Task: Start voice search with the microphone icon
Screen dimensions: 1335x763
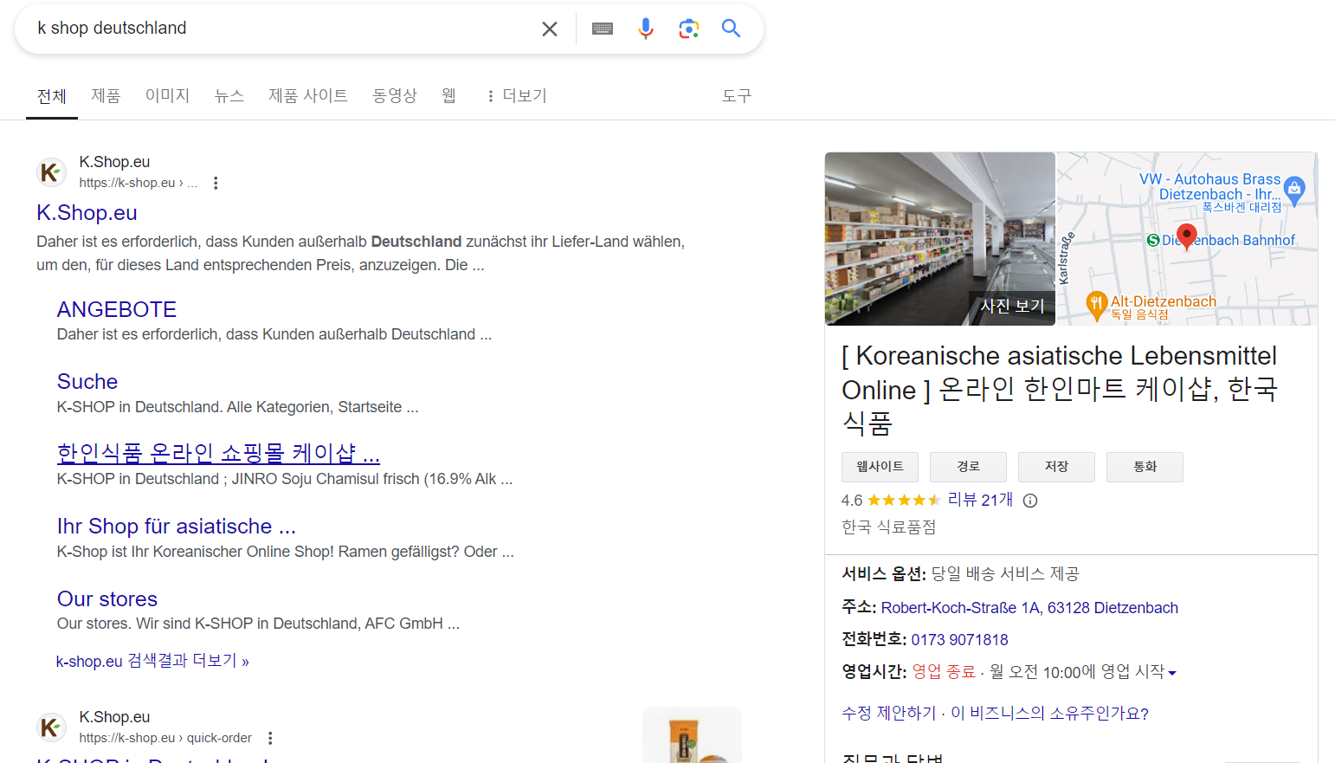Action: click(x=646, y=29)
